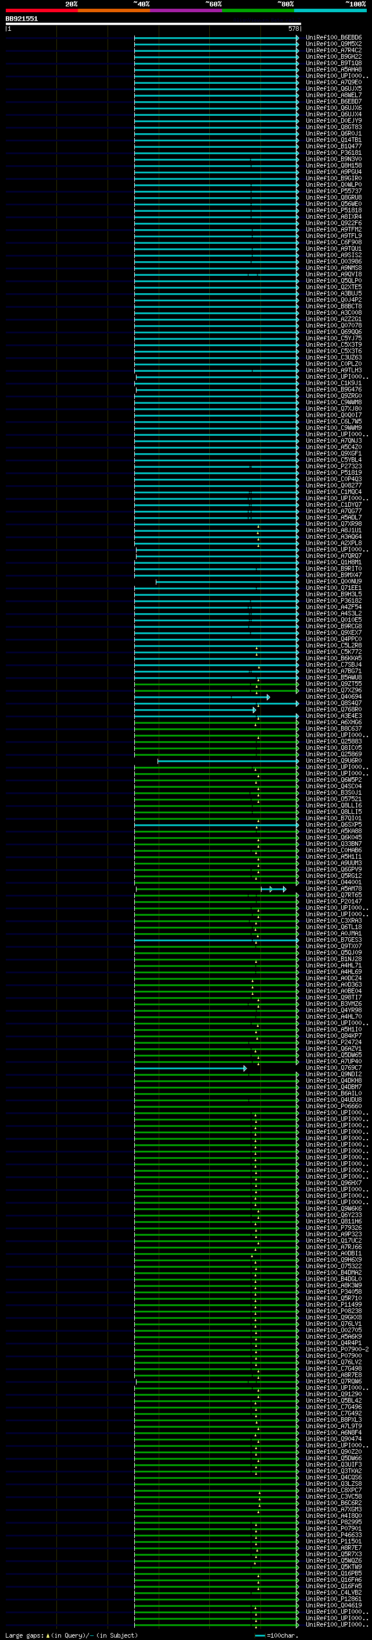Select hit UniRef100_Q16PB5
372x1640 pixels.
click(333, 1573)
